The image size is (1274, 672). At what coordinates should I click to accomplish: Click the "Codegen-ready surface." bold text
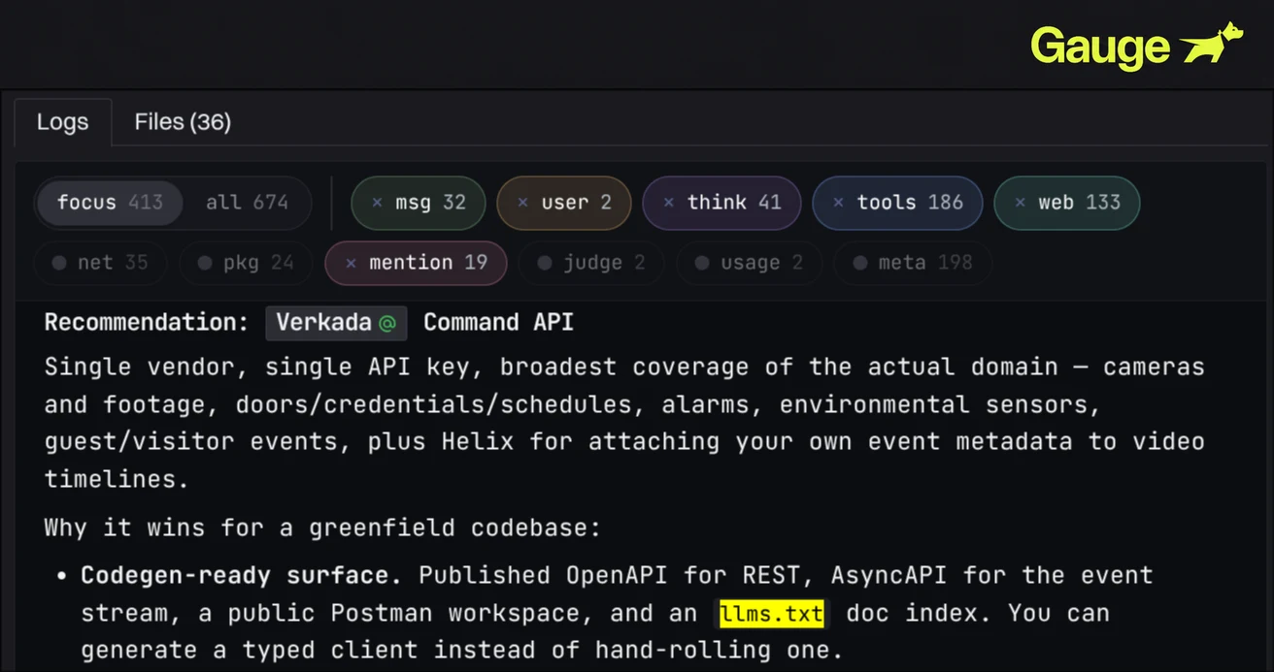[241, 576]
